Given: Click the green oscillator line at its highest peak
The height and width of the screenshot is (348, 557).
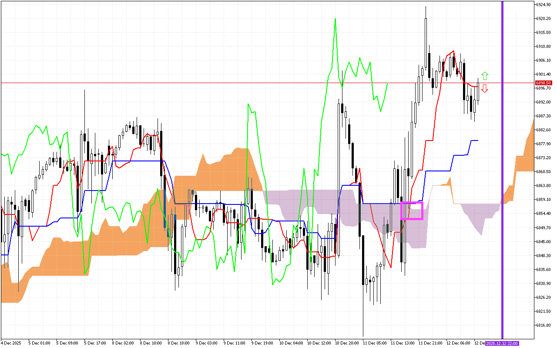Looking at the screenshot, I should (336, 20).
